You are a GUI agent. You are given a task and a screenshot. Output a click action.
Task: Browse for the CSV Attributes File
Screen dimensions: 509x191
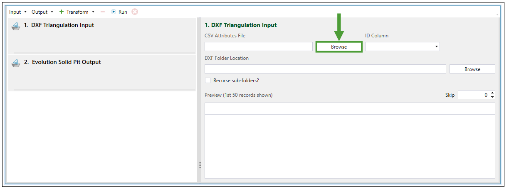[x=339, y=47]
